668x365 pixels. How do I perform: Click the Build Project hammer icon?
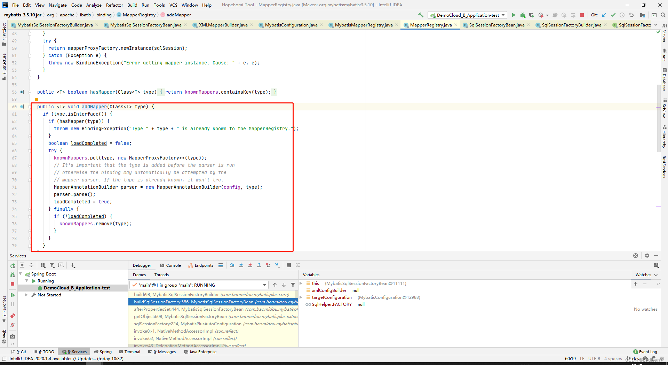[421, 15]
